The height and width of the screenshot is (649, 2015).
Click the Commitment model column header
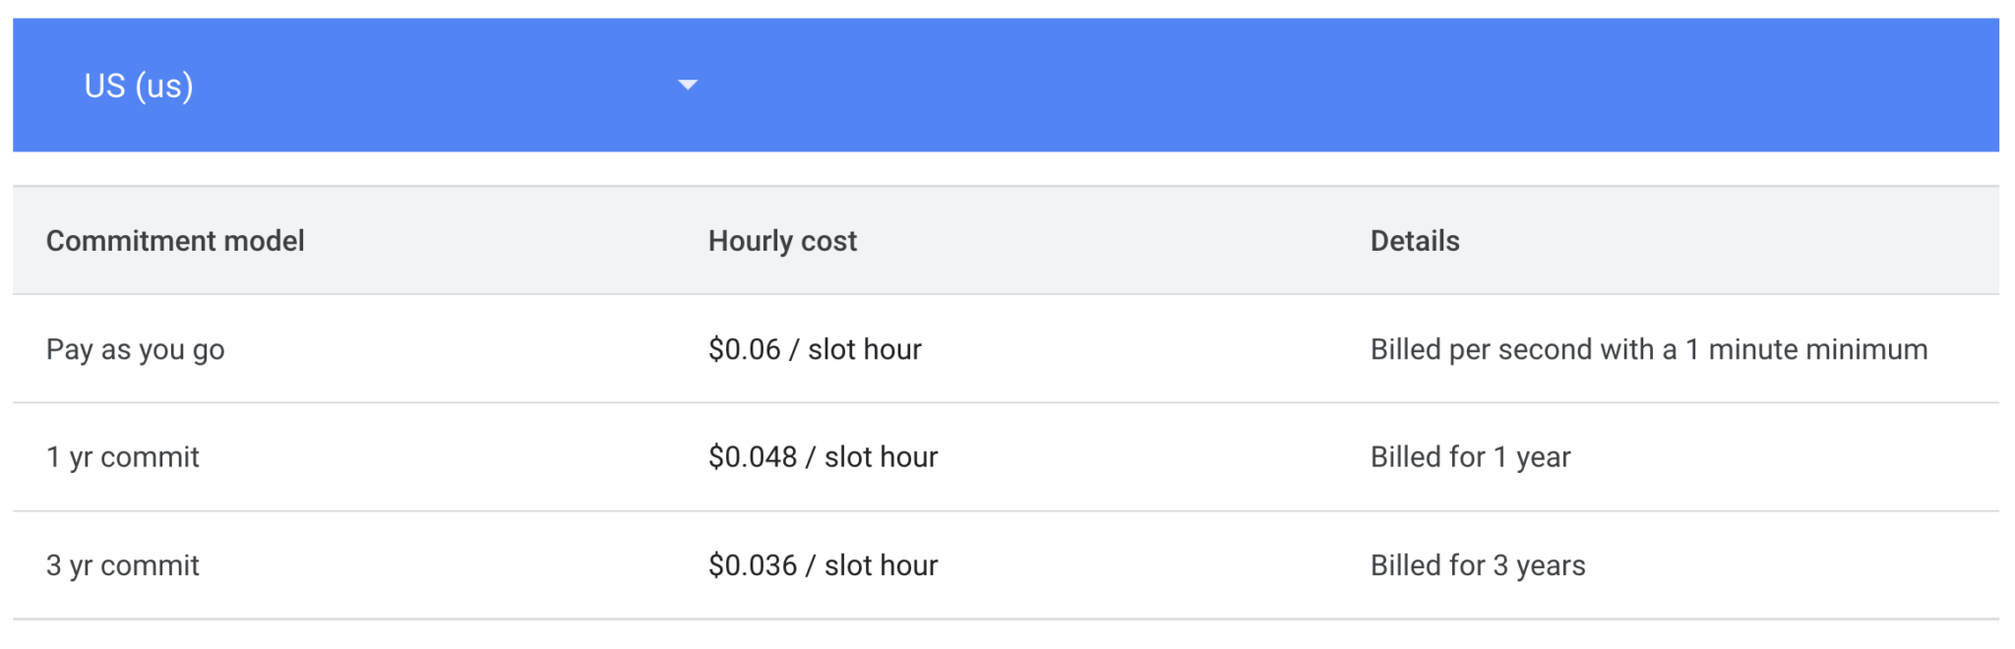174,240
